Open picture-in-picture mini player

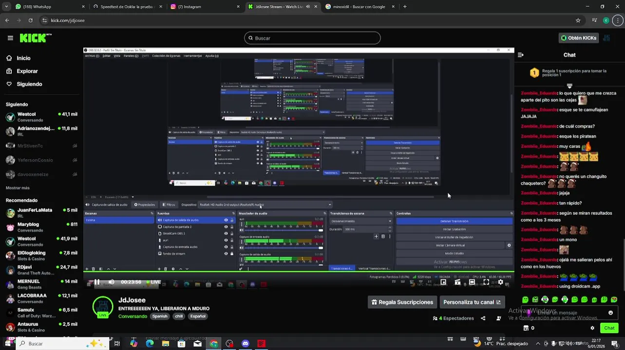(x=443, y=282)
